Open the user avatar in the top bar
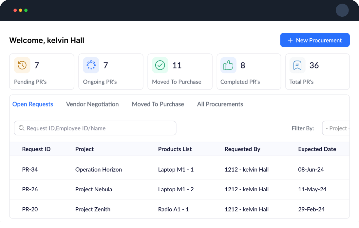 342,10
